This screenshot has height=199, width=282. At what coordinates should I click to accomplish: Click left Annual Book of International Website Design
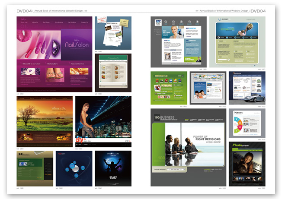click(x=58, y=11)
